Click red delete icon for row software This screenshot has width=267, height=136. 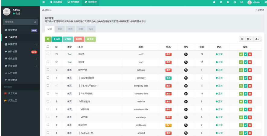pyautogui.click(x=250, y=70)
